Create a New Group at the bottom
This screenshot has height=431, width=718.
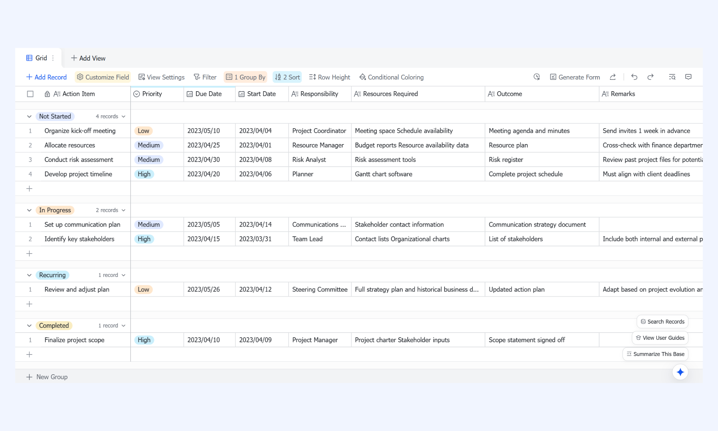[x=47, y=377]
